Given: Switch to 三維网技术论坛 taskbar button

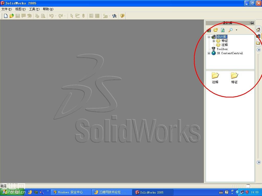Looking at the screenshot, I should click(112, 192).
